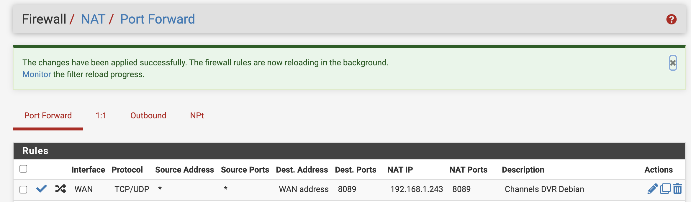
Task: Tick the select-all rules checkbox
Action: [23, 169]
